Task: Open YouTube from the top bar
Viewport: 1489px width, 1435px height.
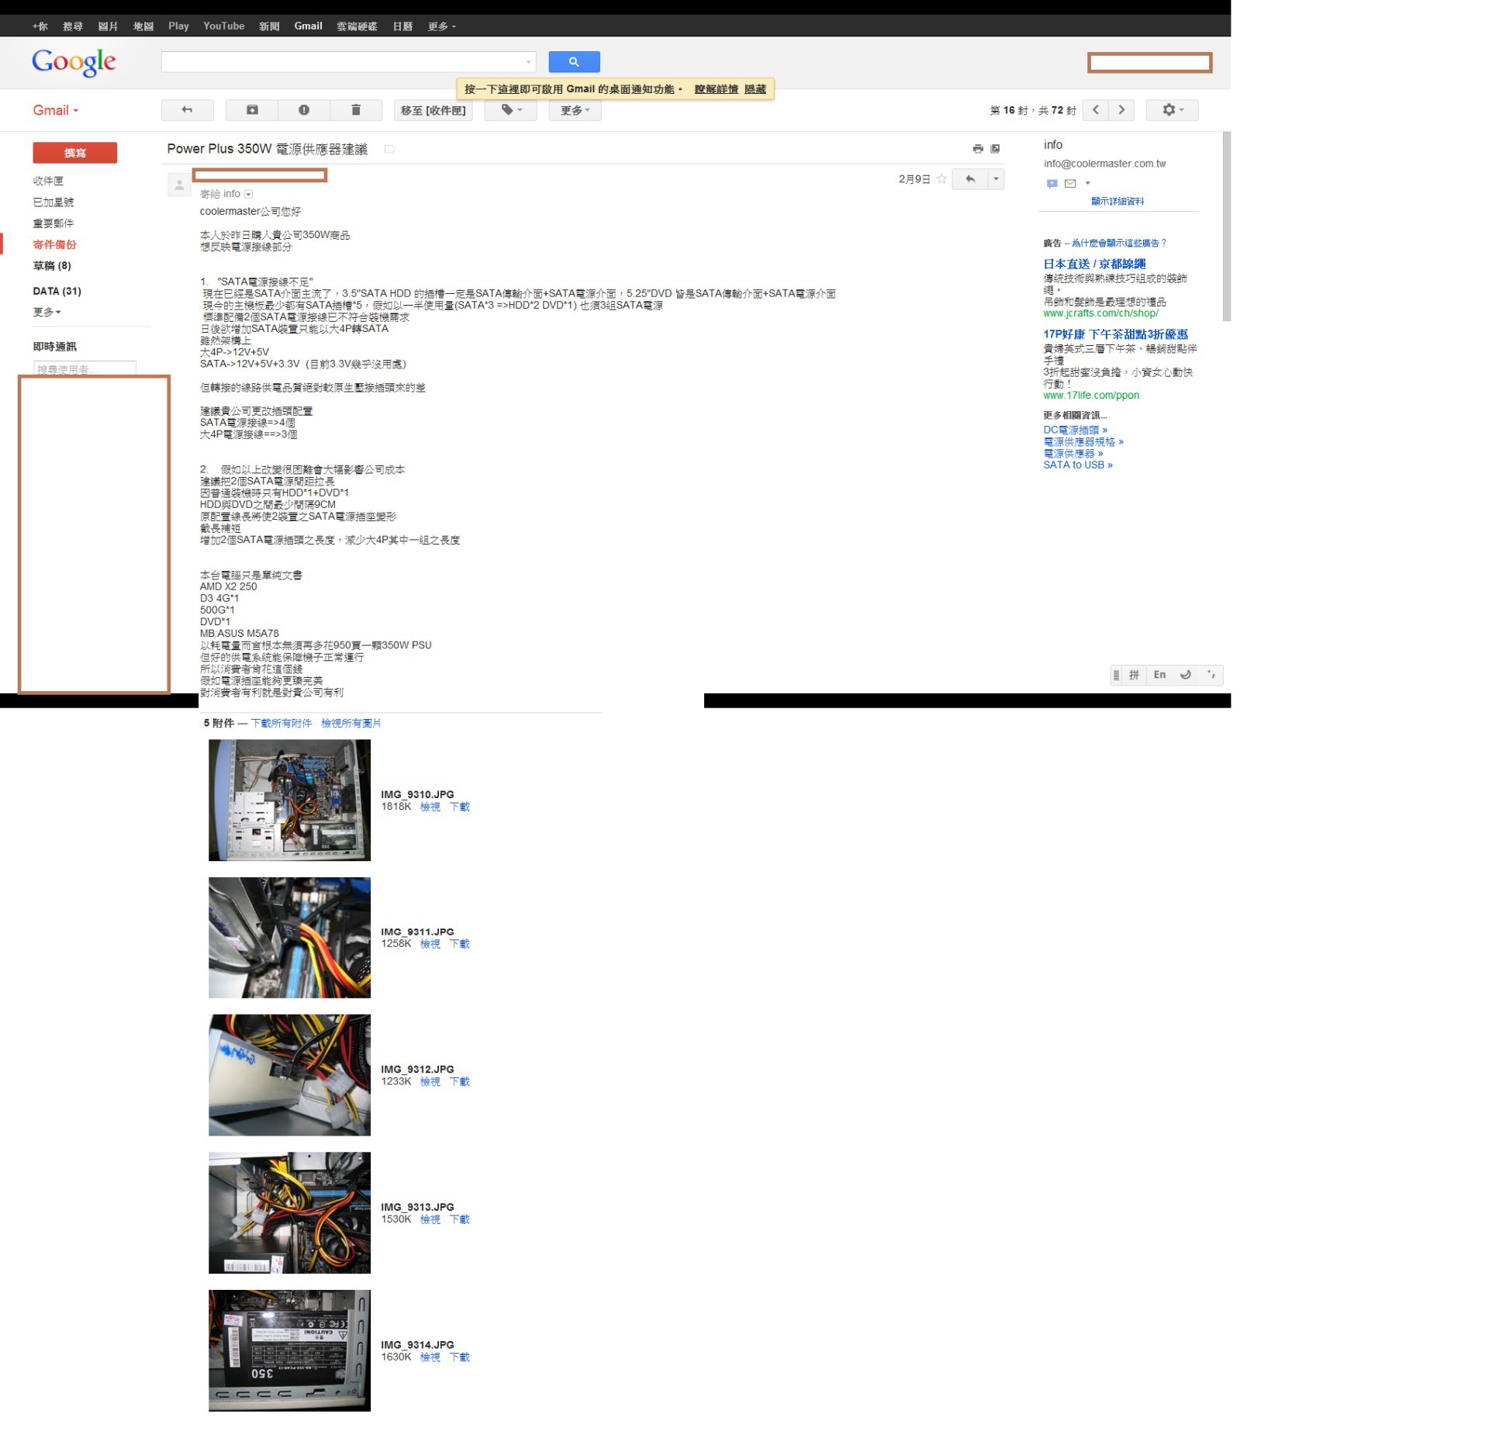Action: pos(223,26)
